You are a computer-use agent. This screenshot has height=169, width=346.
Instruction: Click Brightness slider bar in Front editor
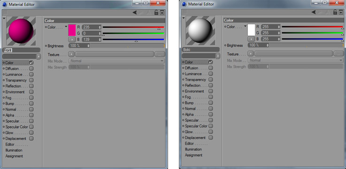(x=127, y=46)
